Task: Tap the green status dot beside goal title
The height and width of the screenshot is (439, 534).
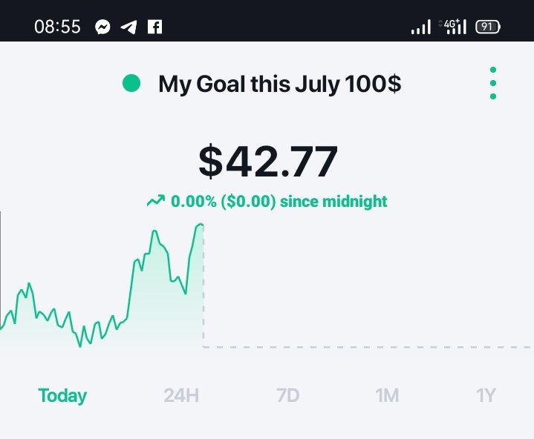Action: 131,83
